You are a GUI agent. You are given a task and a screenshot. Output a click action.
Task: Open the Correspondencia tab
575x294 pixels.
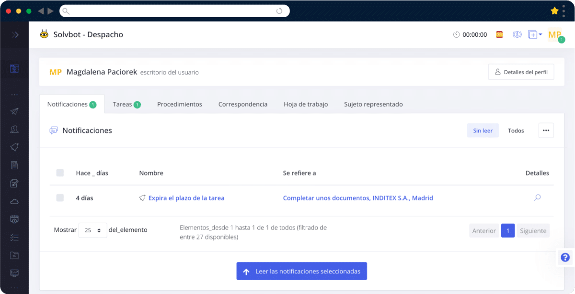243,104
